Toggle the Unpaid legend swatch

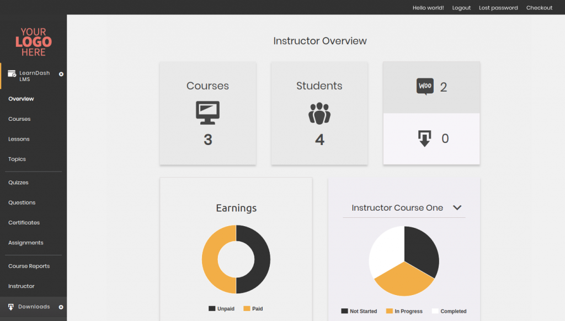(x=212, y=308)
